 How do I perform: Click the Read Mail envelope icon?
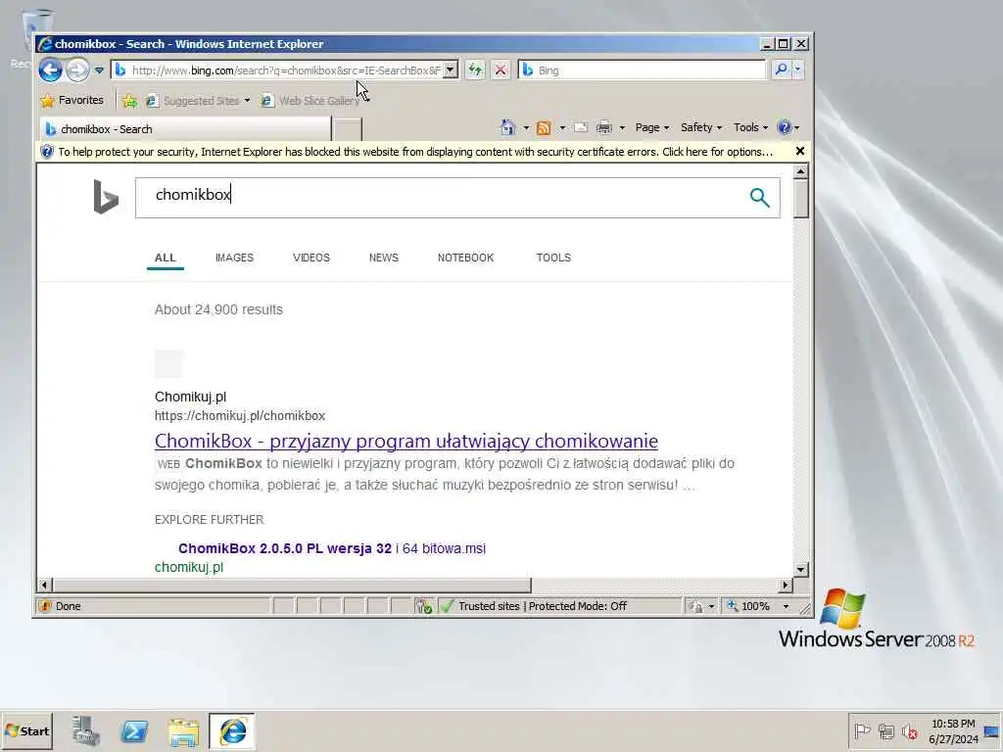point(580,127)
